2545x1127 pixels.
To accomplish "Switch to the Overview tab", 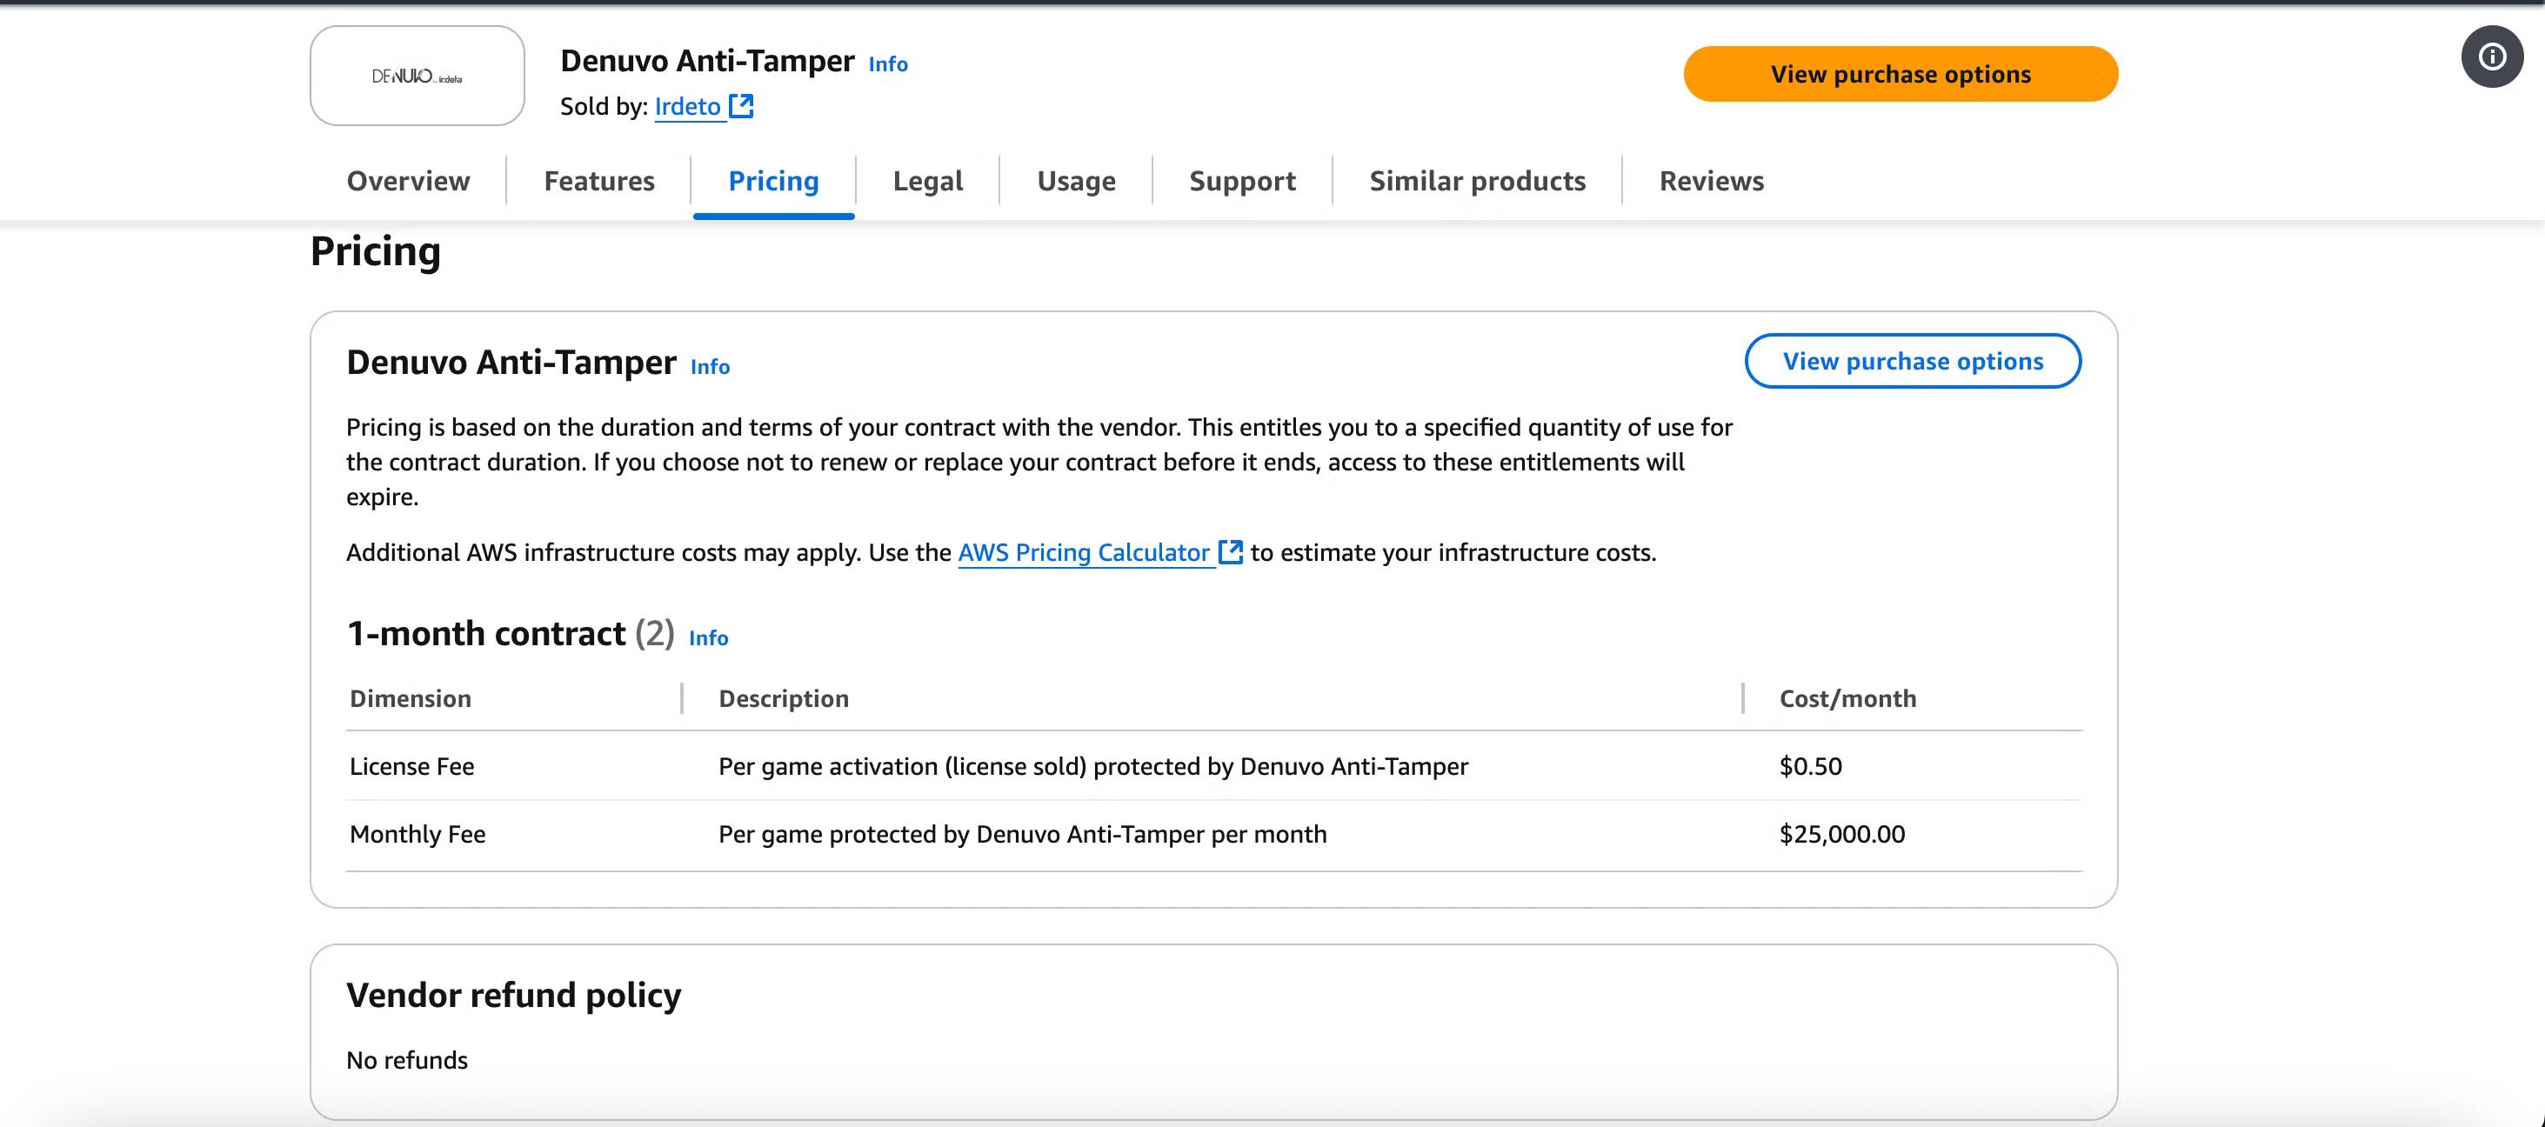I will point(408,181).
